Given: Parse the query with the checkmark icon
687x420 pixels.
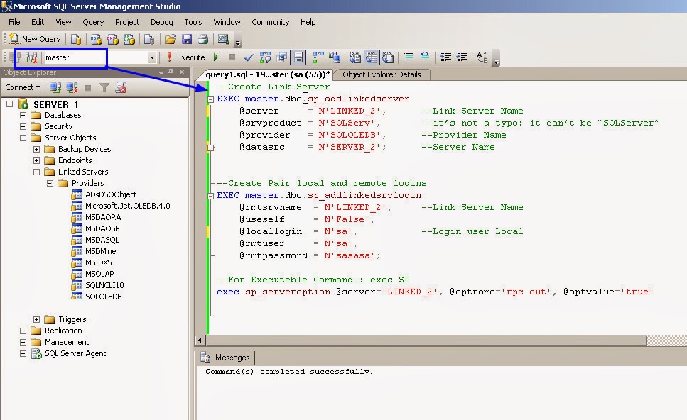Looking at the screenshot, I should 249,57.
